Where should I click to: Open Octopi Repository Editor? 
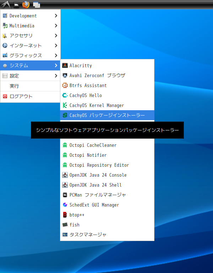tap(107, 165)
